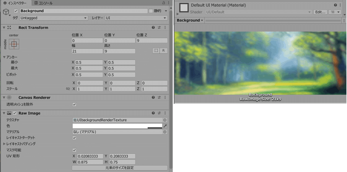Expand the レイキャストパディング section
Image resolution: width=347 pixels, height=172 pixels.
(x=4, y=144)
